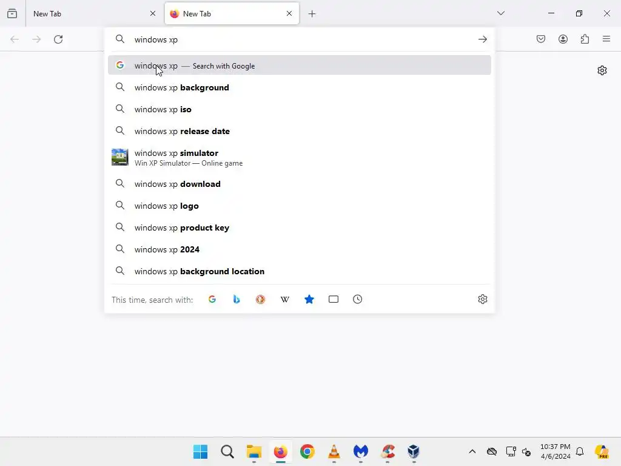This screenshot has height=466, width=621.
Task: Open muted volume tray icon
Action: pos(526,451)
